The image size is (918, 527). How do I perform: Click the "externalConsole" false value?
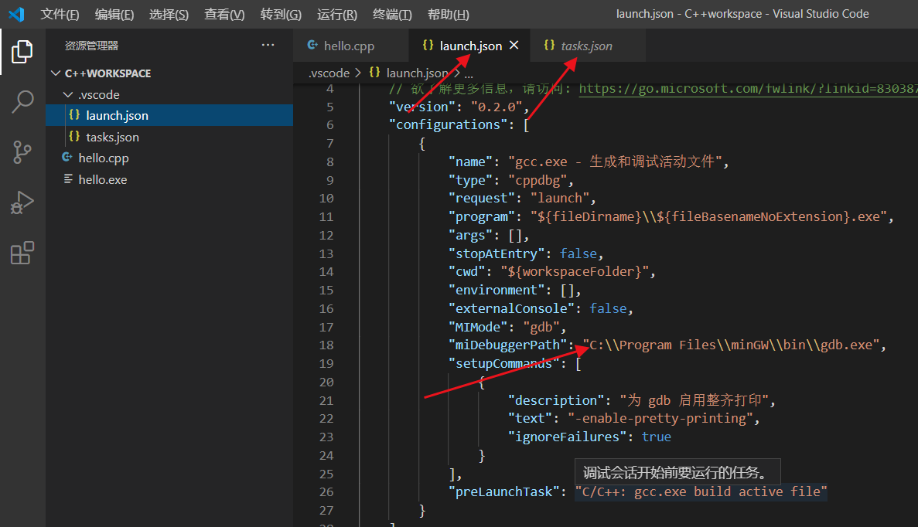point(608,308)
